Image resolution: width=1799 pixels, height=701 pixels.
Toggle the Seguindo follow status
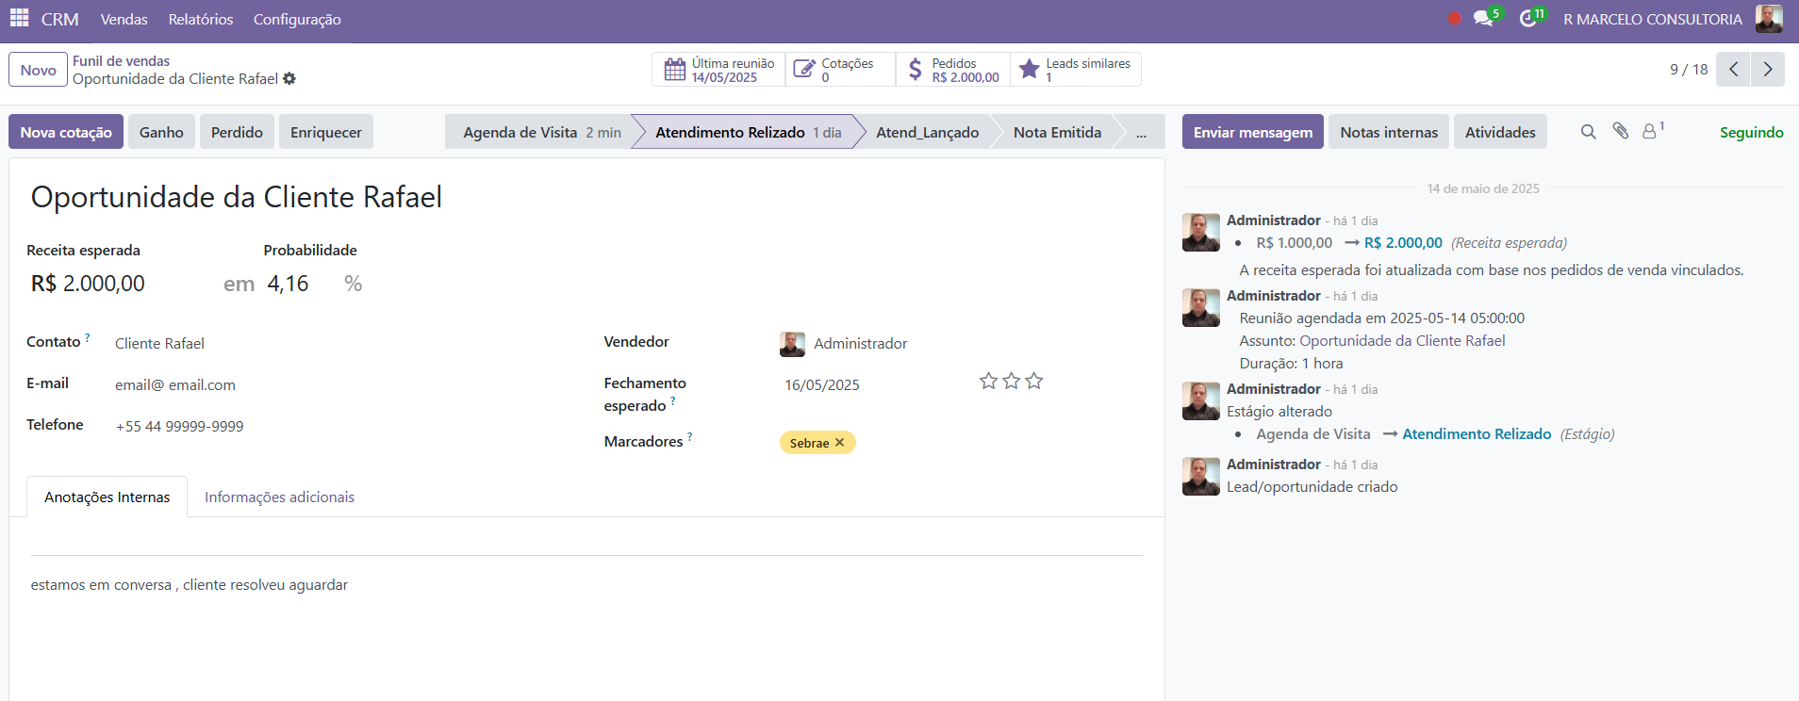[1751, 133]
